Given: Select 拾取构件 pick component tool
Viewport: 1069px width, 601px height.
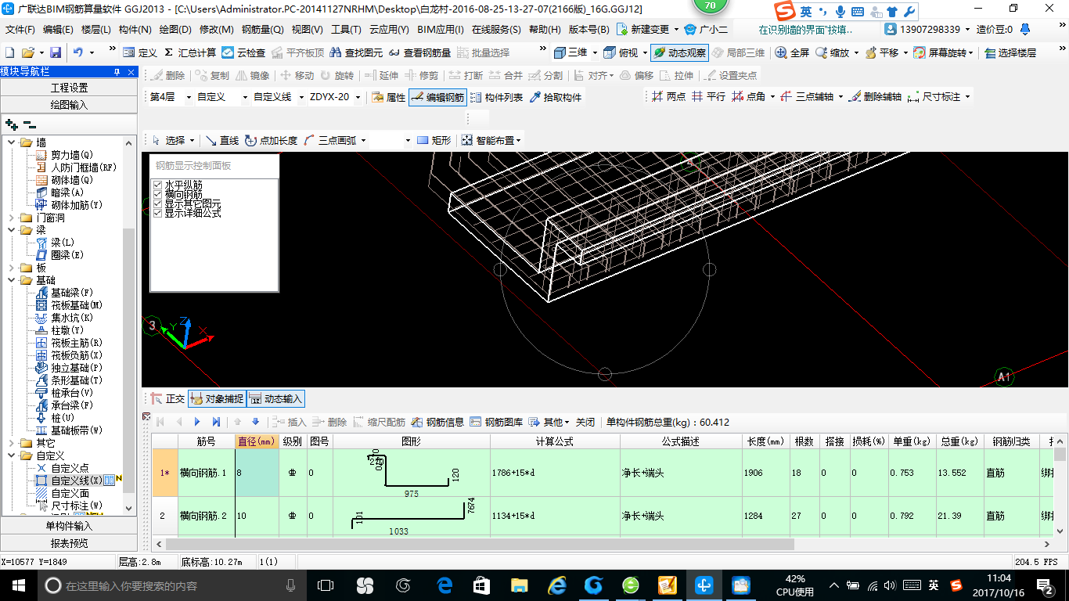Looking at the screenshot, I should (x=556, y=97).
